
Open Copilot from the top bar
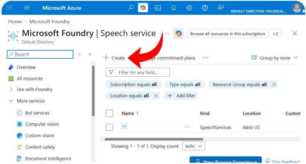tap(143, 8)
